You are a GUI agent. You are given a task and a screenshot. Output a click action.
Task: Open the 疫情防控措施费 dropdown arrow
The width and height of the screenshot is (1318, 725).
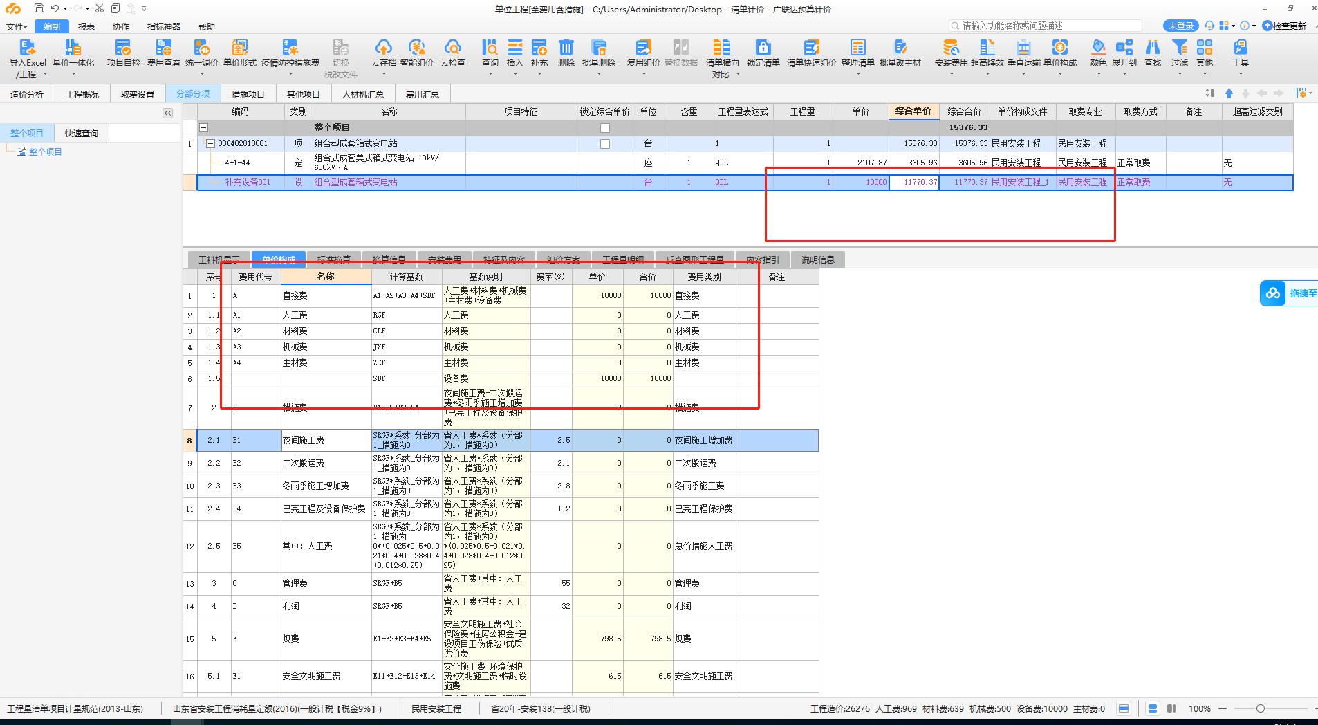(x=290, y=74)
